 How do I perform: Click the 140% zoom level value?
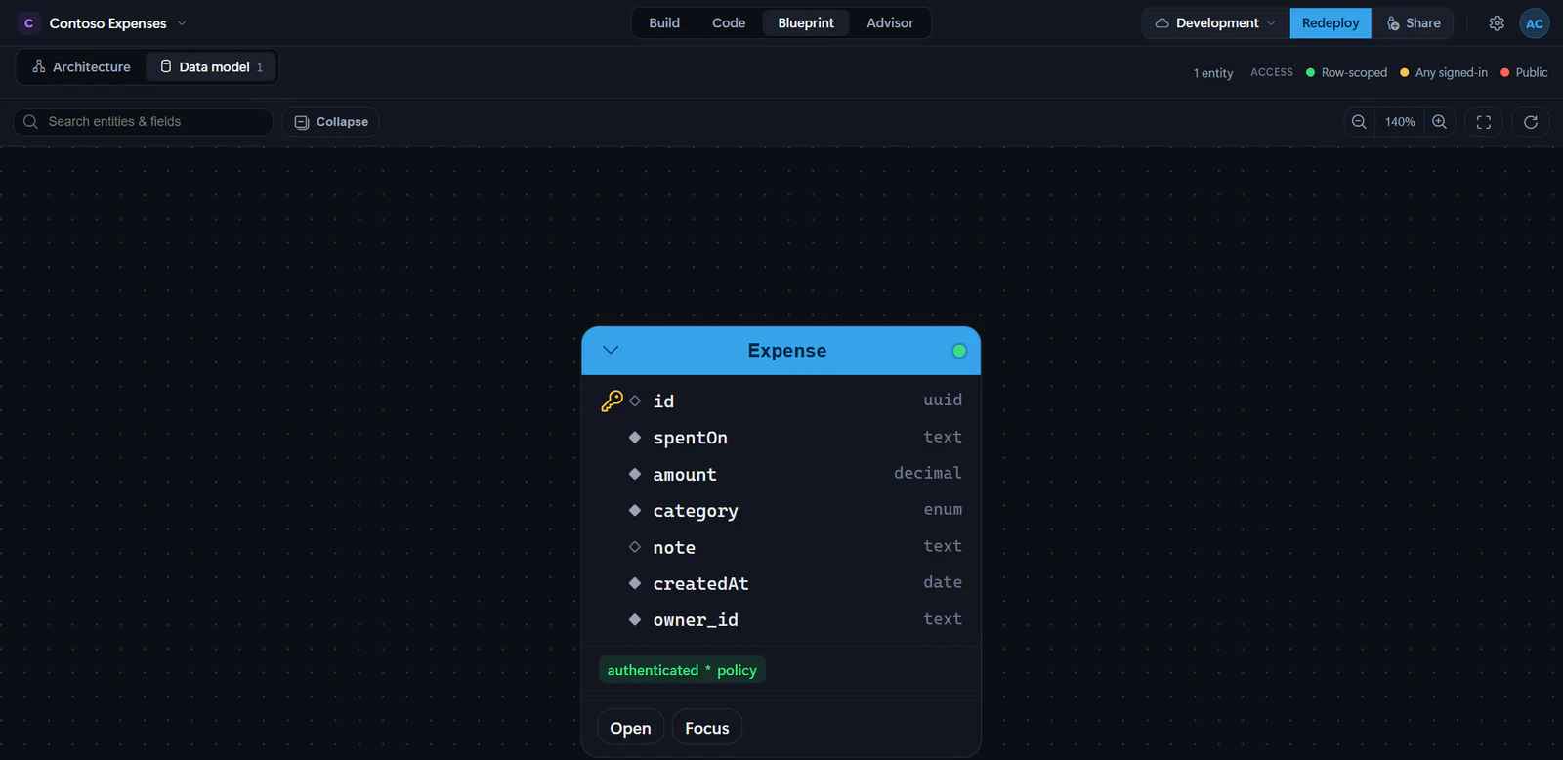tap(1400, 122)
